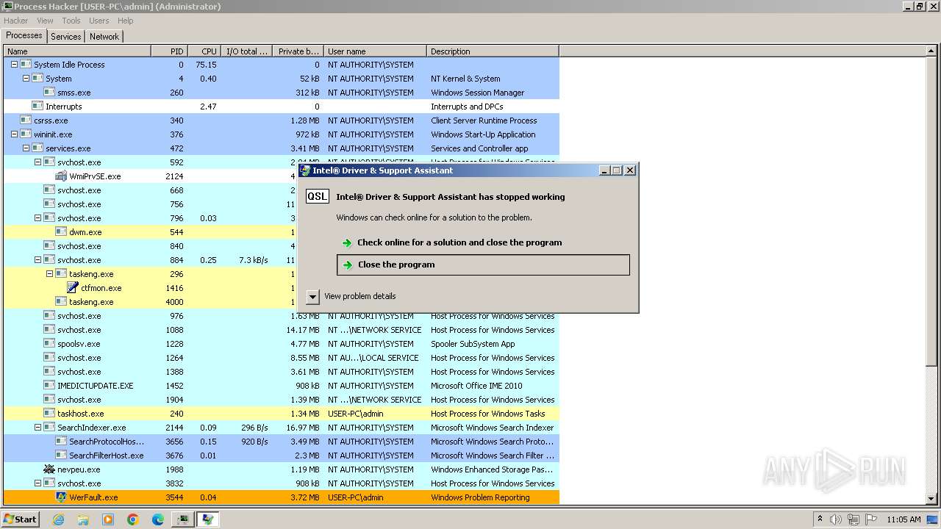Click the Interrupts row icon

[x=37, y=107]
